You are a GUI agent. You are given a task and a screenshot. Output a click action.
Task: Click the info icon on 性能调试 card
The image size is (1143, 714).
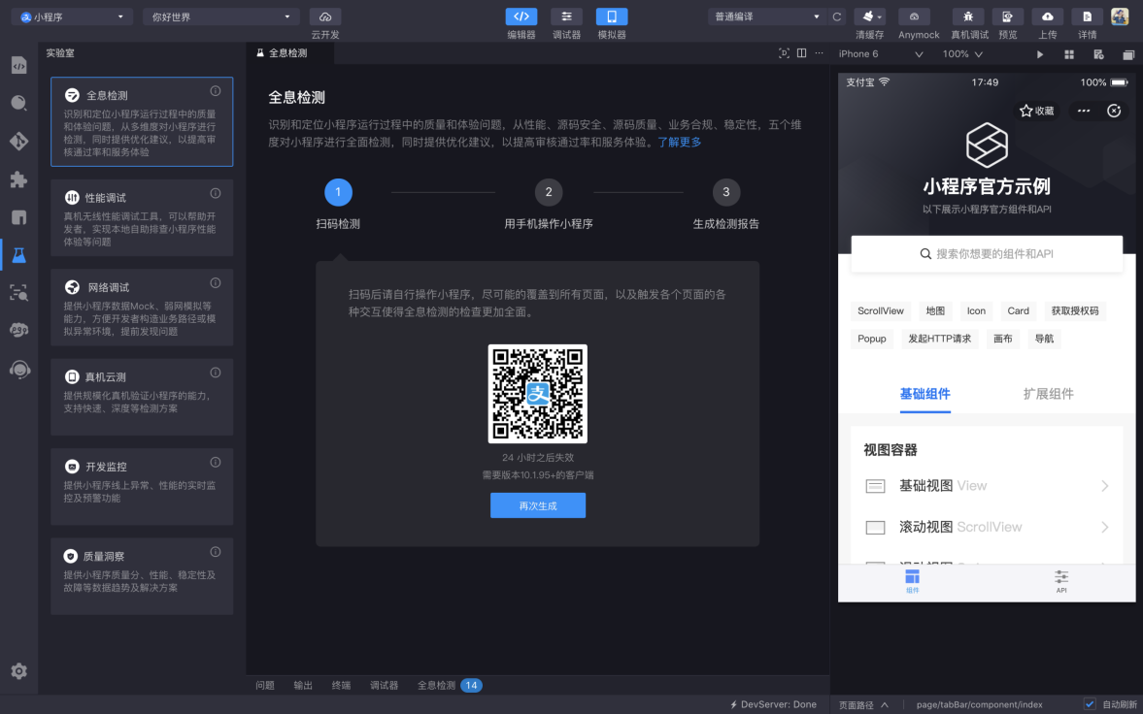(216, 193)
